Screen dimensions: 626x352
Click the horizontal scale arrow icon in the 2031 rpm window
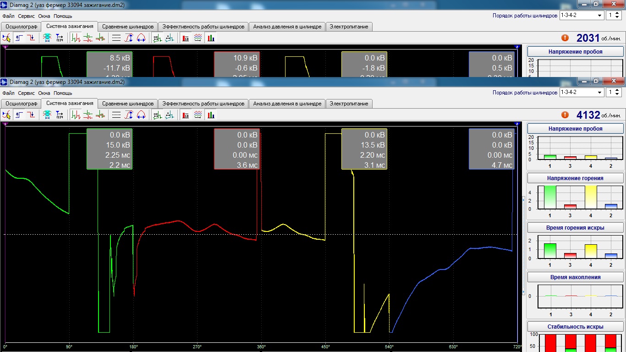(141, 38)
